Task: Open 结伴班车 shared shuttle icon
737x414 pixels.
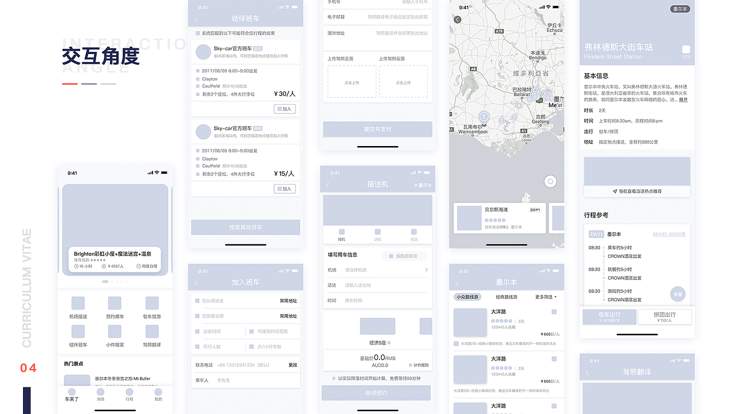Action: (x=78, y=331)
